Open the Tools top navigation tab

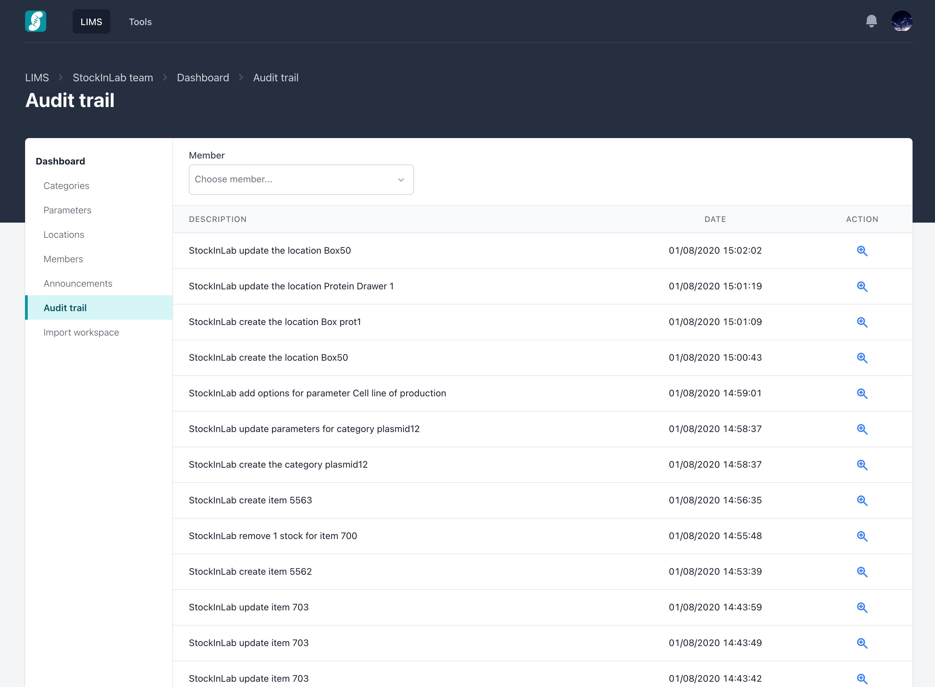point(140,21)
